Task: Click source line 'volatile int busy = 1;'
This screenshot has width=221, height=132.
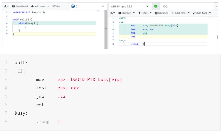Action: [x=29, y=12]
